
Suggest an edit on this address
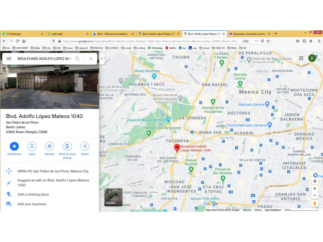pos(49,183)
